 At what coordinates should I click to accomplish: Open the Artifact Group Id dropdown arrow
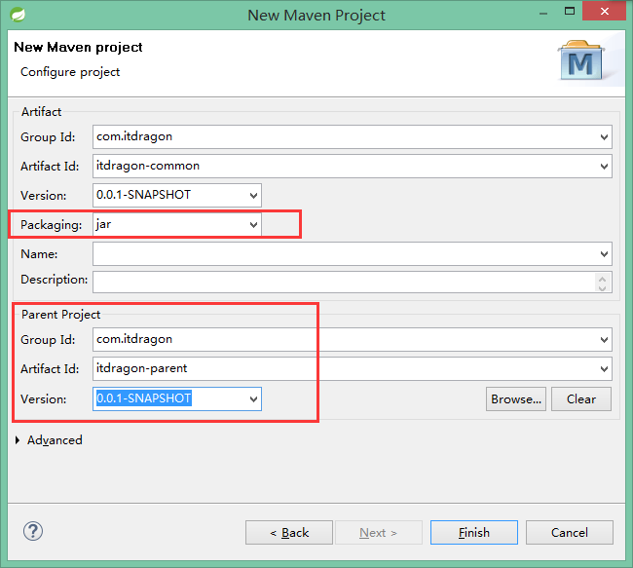604,137
